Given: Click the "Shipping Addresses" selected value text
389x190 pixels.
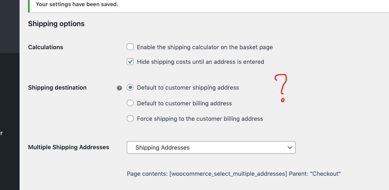Looking at the screenshot, I should pos(162,148).
